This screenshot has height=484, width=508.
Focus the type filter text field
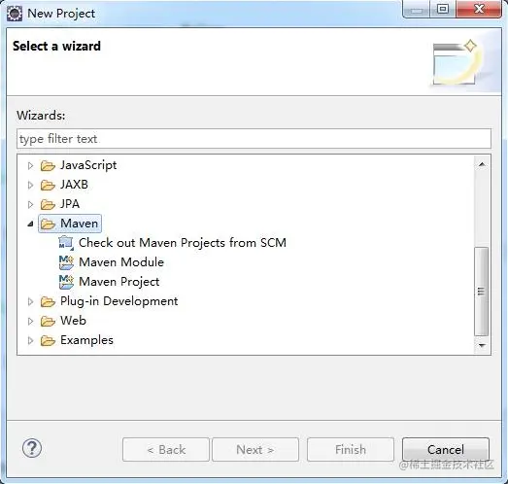[x=254, y=139]
